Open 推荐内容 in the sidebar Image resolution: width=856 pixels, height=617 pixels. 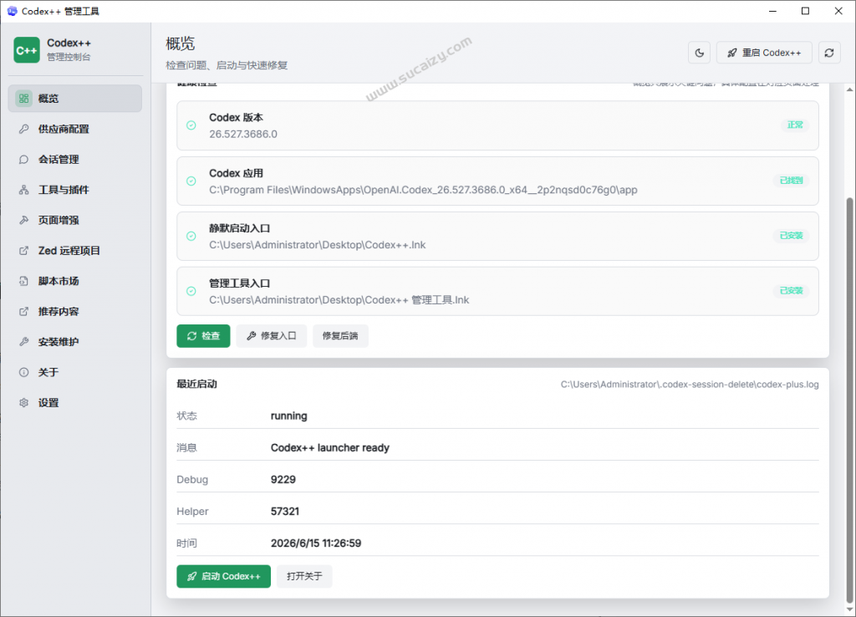click(x=74, y=311)
